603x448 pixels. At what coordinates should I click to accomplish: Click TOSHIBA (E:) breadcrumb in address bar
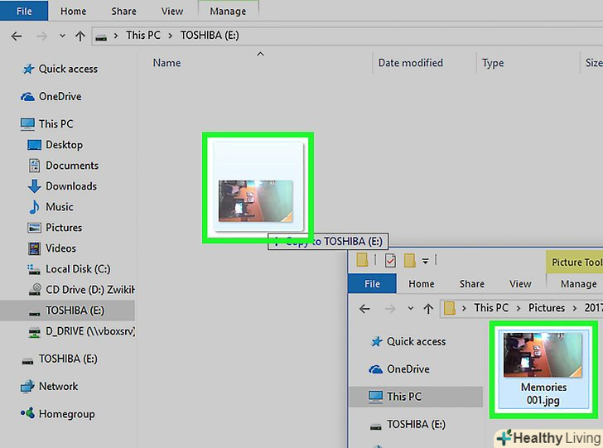click(x=210, y=36)
